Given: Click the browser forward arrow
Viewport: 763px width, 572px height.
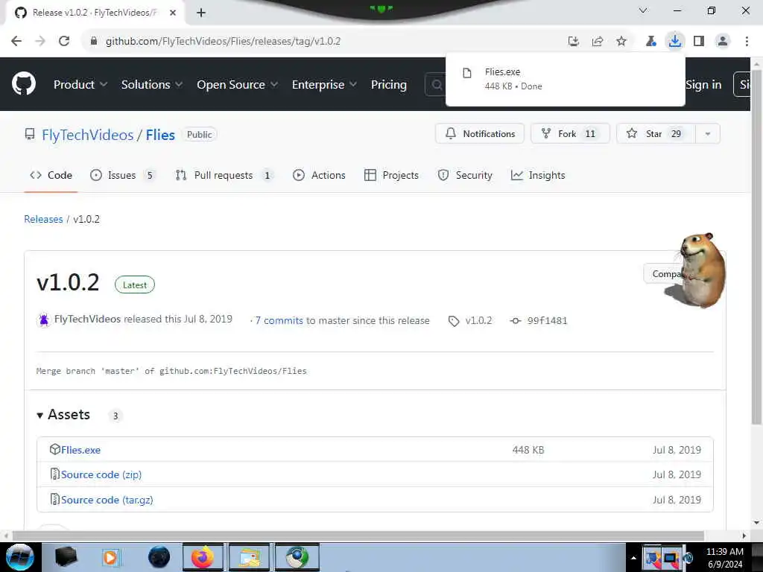Looking at the screenshot, I should click(40, 41).
